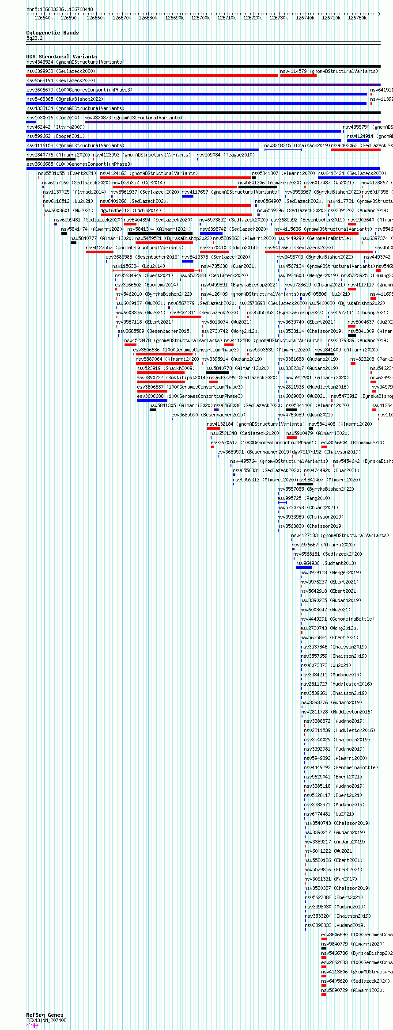The height and width of the screenshot is (1030, 393).
Task: Open esv3606685 (1000GenomesConsortiumPhase3) label
Action: [x=79, y=164]
